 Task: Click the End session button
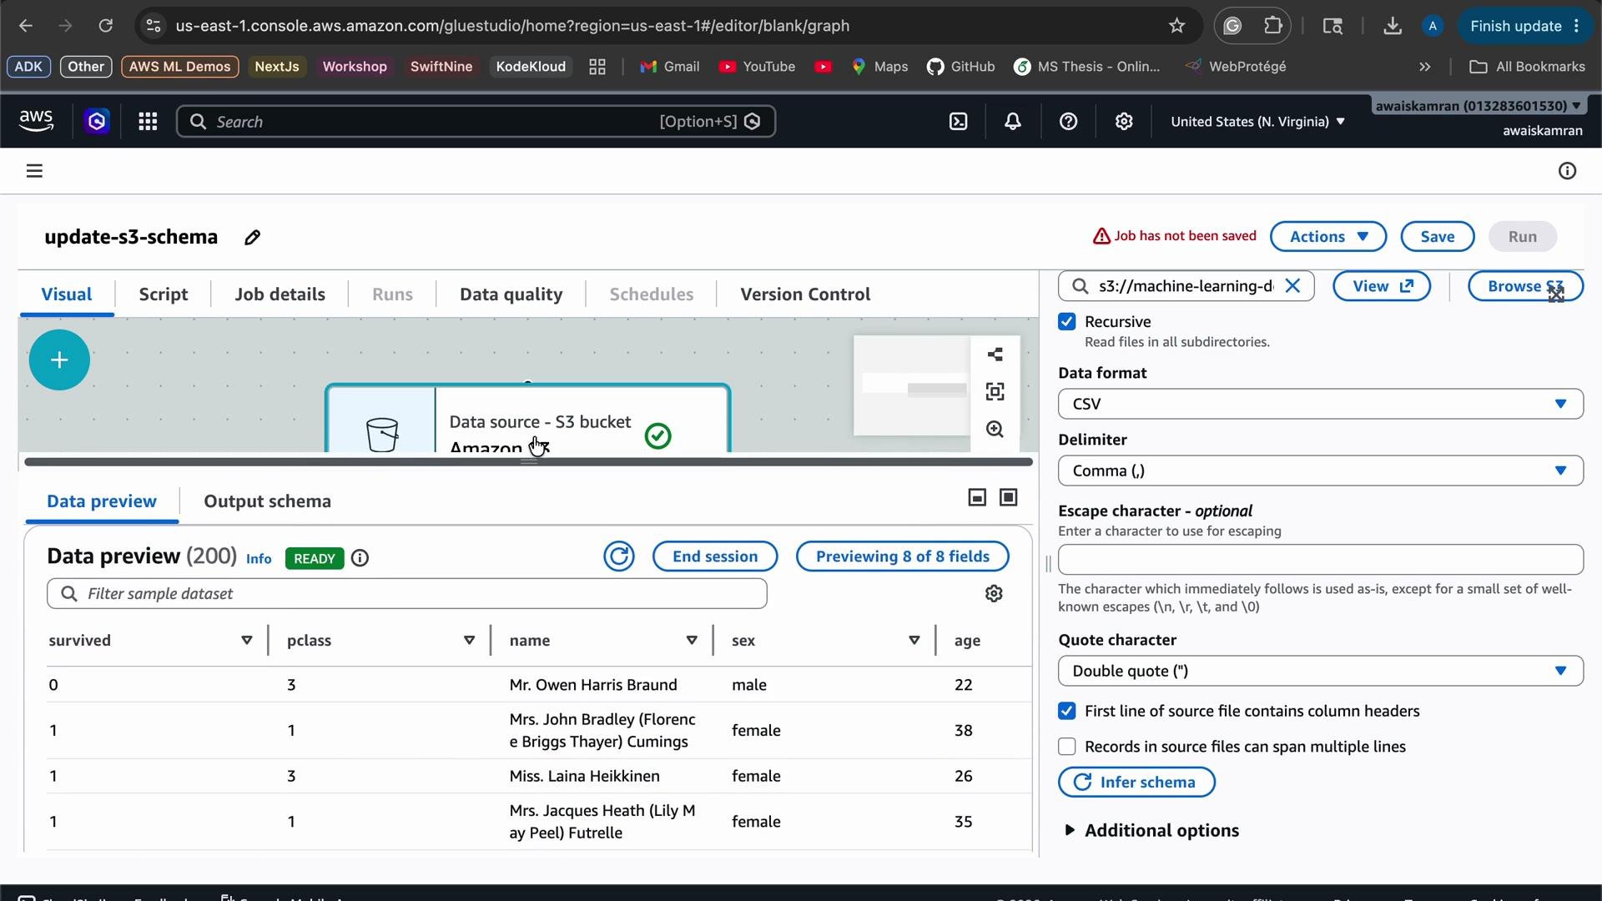[x=715, y=556]
